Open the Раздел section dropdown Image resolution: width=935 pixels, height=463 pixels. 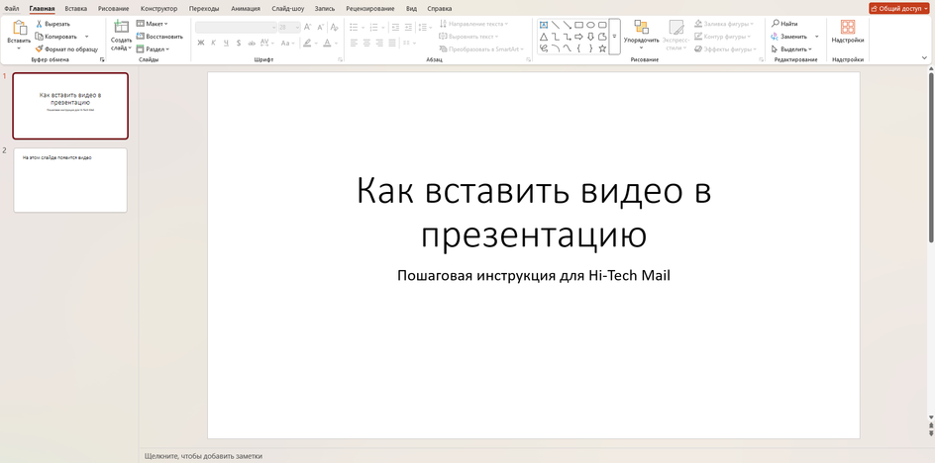(x=153, y=49)
